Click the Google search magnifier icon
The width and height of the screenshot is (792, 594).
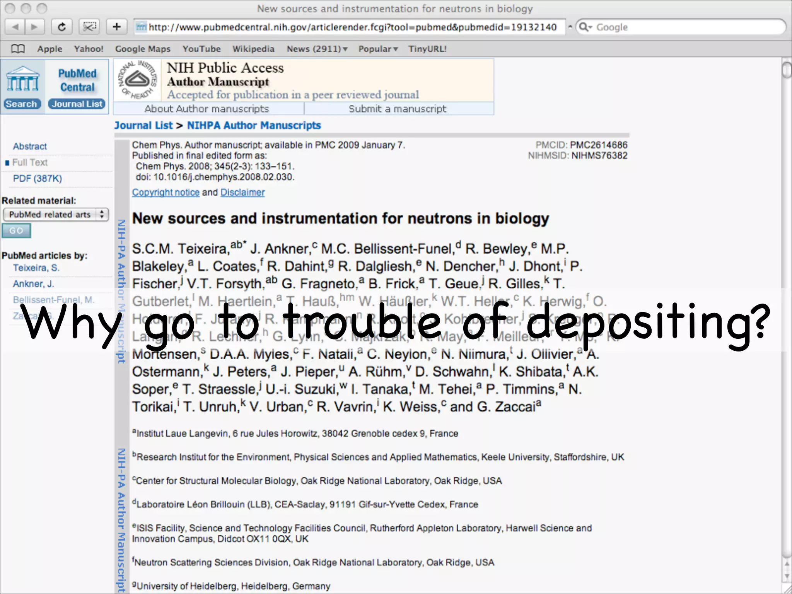click(x=585, y=27)
